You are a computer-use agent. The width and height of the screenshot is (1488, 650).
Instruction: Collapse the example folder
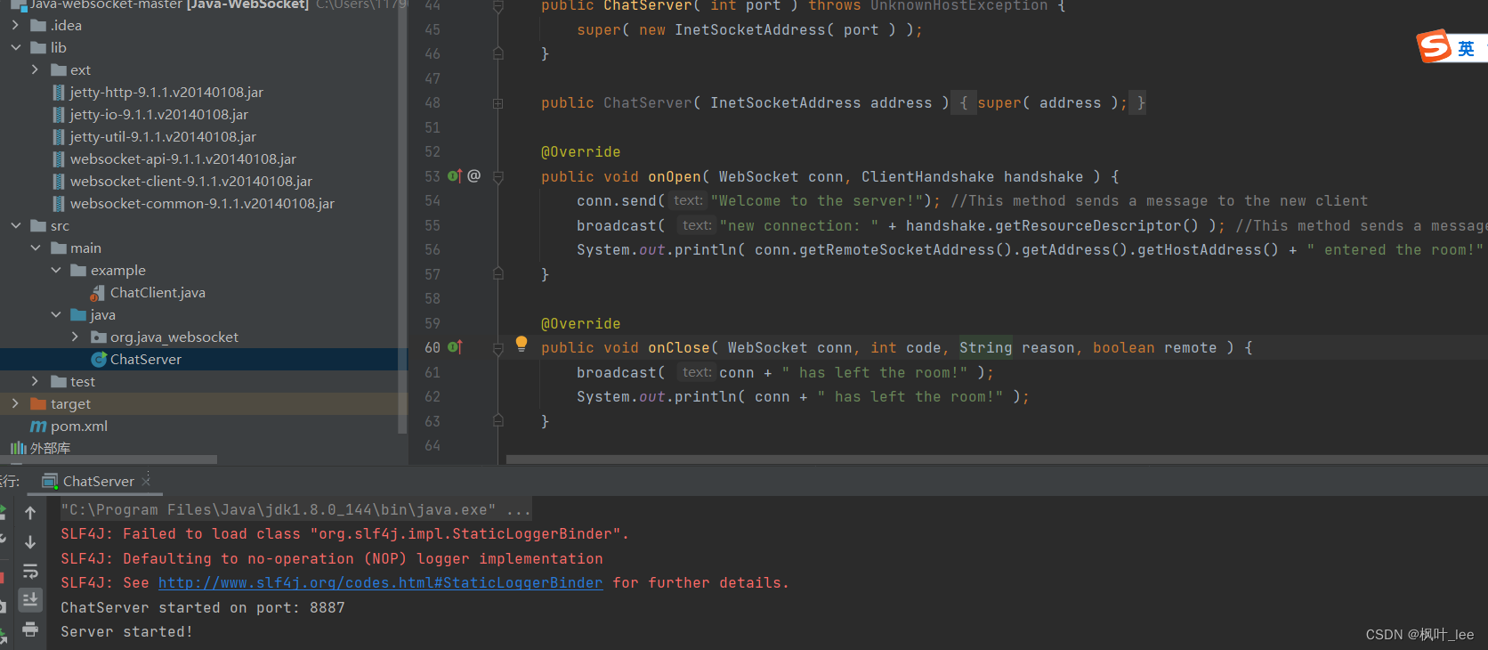[55, 270]
